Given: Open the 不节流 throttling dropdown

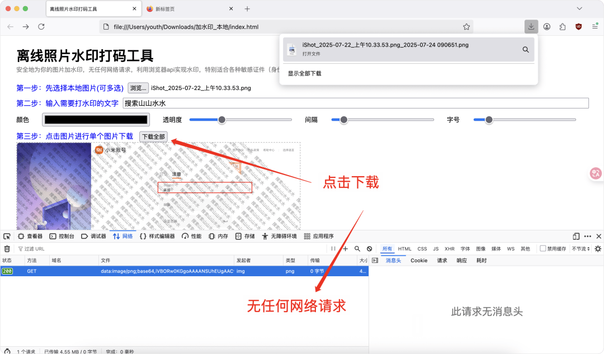Looking at the screenshot, I should click(x=580, y=248).
